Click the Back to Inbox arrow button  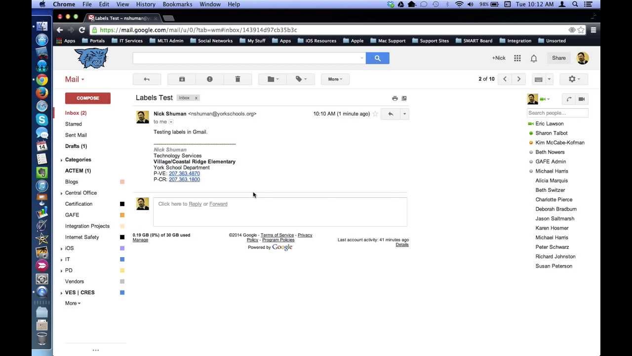147,79
